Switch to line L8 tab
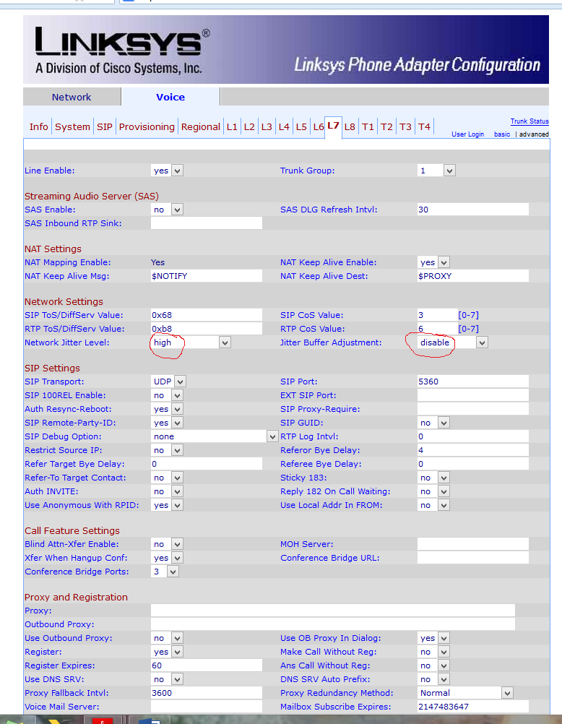562x724 pixels. pos(350,126)
